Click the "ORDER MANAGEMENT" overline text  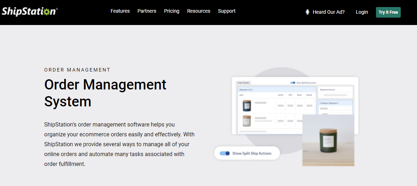point(77,70)
